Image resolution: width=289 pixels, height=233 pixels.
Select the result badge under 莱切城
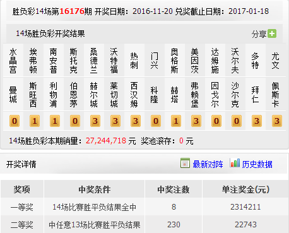115,121
